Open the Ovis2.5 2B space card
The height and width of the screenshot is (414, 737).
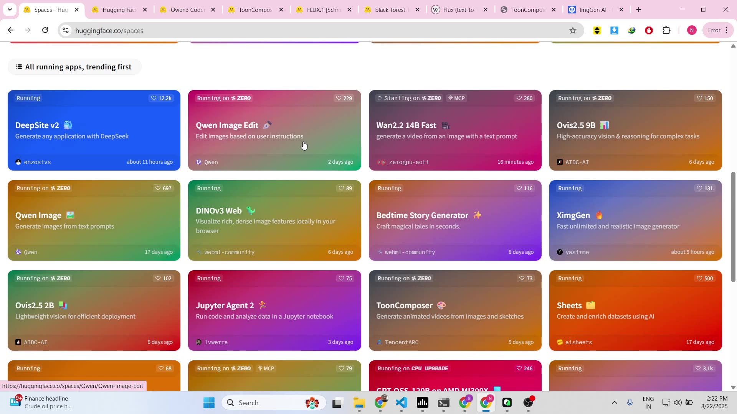[94, 310]
